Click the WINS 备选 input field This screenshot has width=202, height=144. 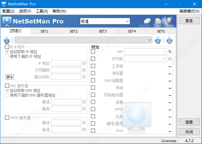tap(66, 129)
